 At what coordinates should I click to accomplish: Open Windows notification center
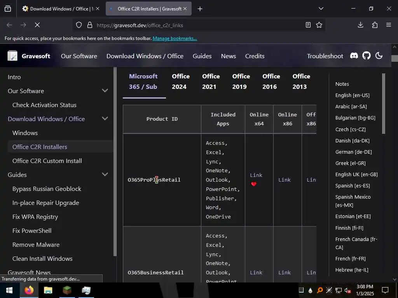(385, 290)
